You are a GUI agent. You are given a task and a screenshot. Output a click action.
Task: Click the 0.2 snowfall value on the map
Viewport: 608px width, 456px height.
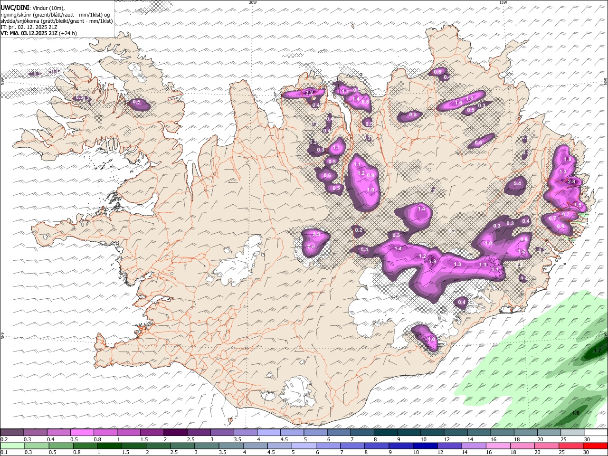pyautogui.click(x=359, y=230)
